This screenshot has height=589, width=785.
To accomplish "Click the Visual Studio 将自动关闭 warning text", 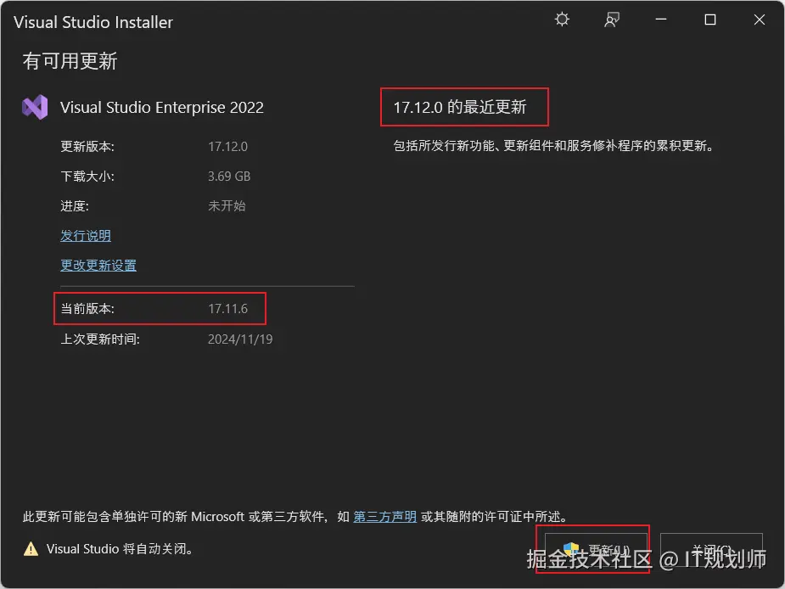I will pos(120,549).
